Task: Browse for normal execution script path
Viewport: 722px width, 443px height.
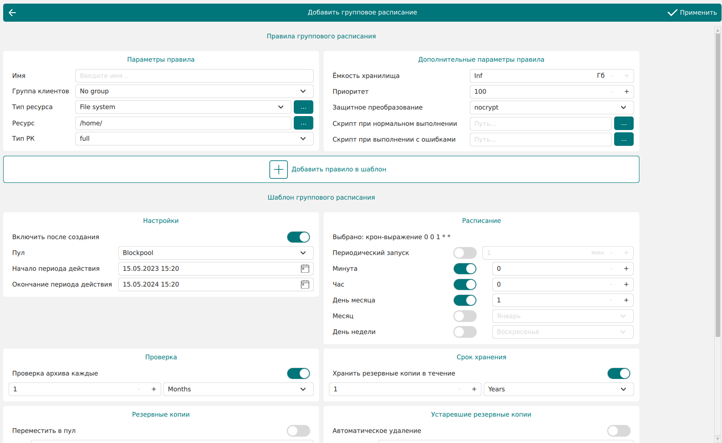Action: tap(624, 123)
